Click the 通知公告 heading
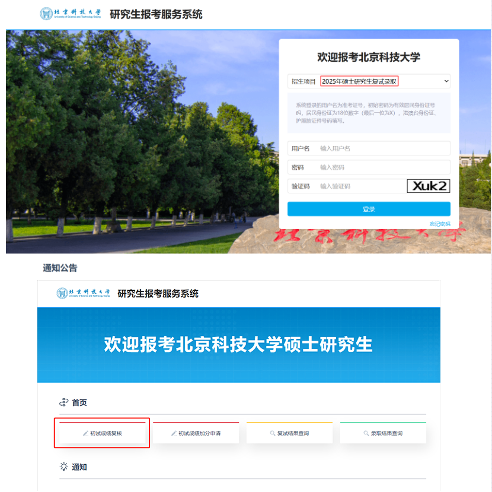492x492 pixels. point(60,268)
